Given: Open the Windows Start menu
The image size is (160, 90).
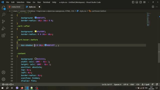Looking at the screenshot, I should tap(2, 88).
